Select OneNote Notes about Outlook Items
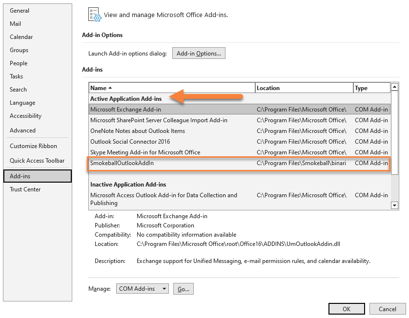 pyautogui.click(x=240, y=131)
